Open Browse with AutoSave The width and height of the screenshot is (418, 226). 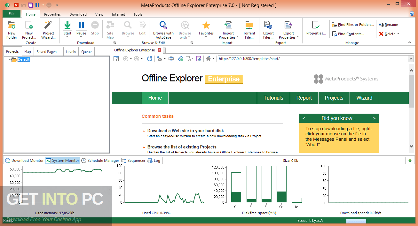tap(163, 30)
